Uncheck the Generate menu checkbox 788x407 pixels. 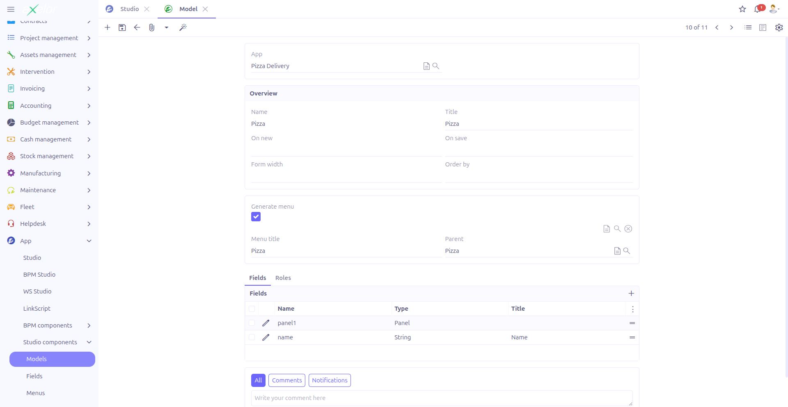click(256, 217)
